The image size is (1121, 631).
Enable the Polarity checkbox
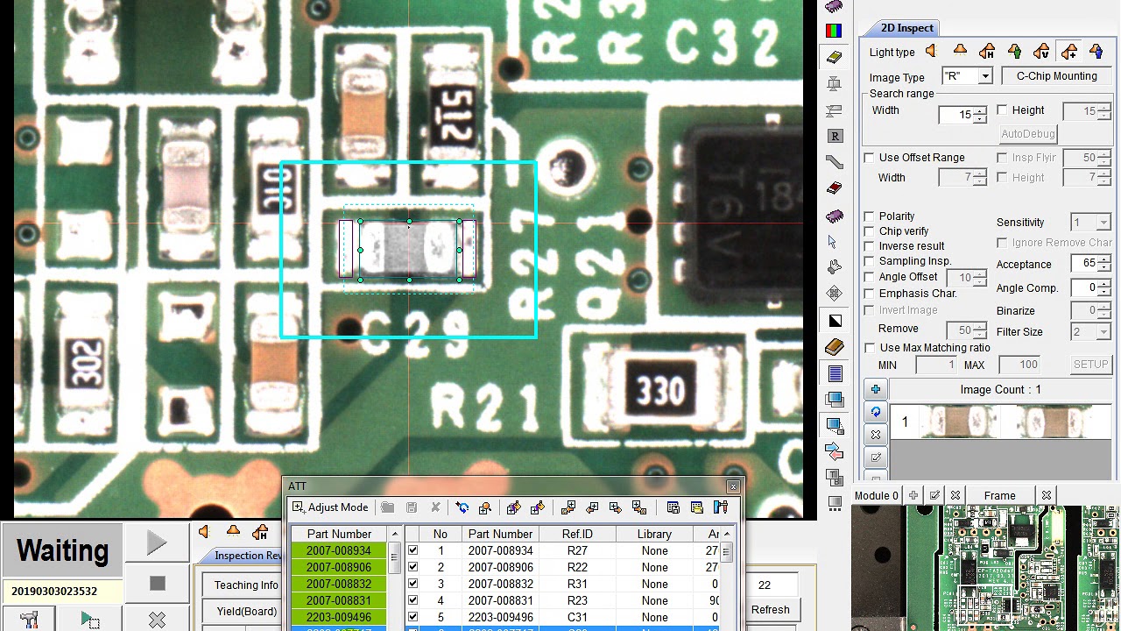[x=869, y=216]
